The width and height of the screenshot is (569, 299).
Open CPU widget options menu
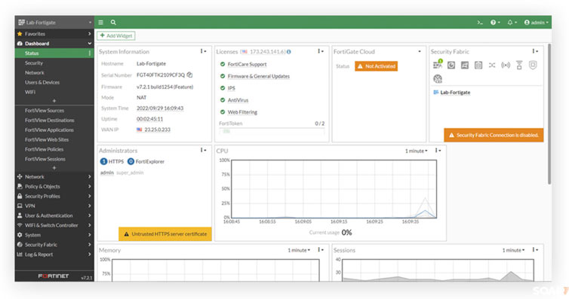(x=438, y=151)
